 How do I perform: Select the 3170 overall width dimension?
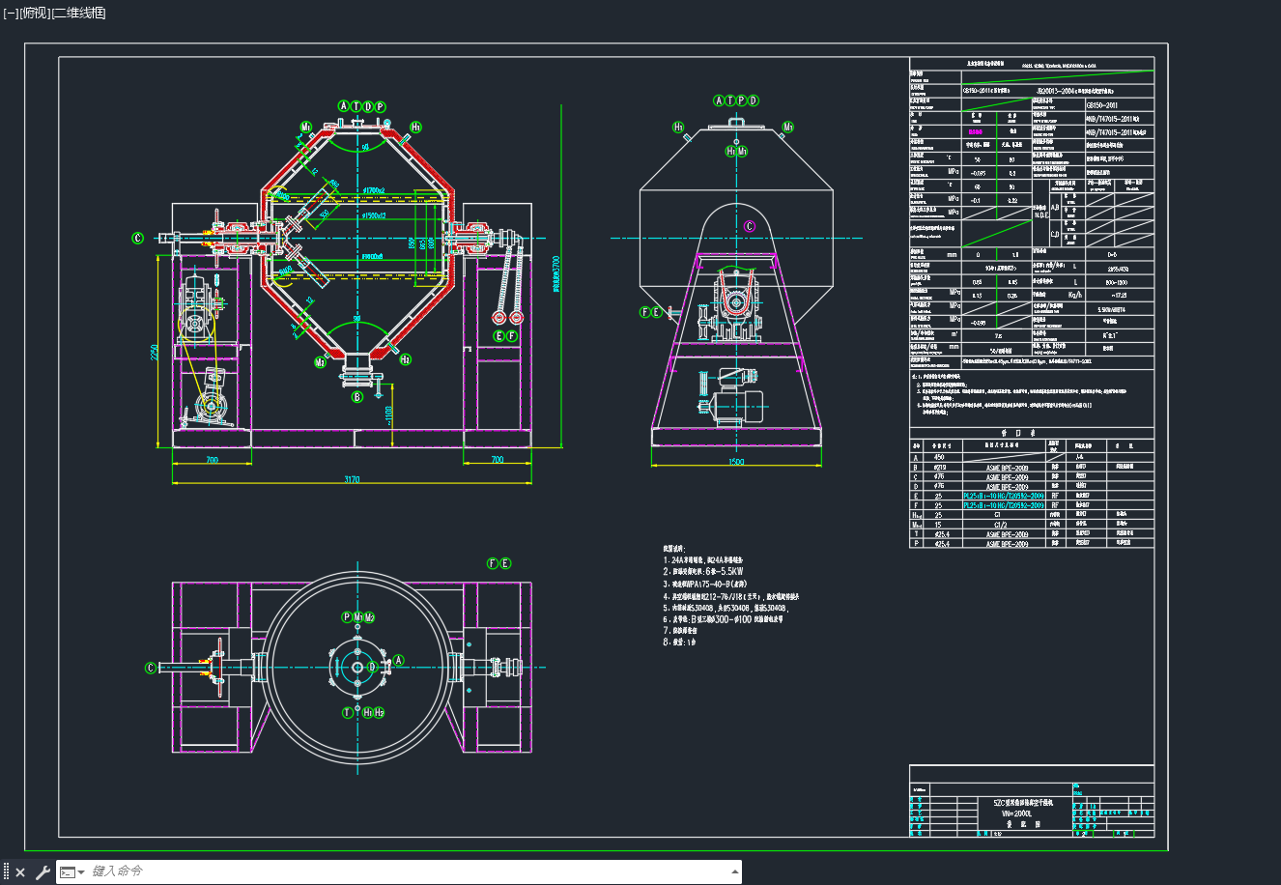click(x=352, y=479)
